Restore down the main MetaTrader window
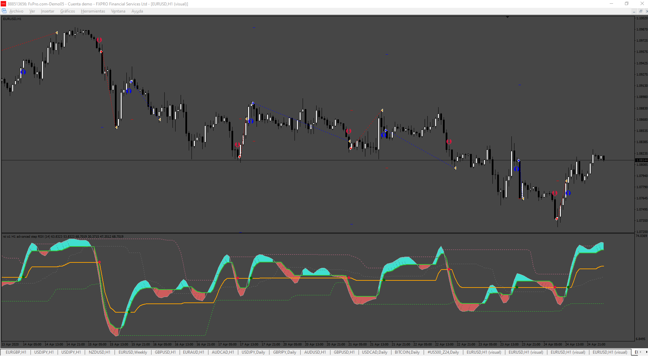The height and width of the screenshot is (356, 648). (627, 4)
